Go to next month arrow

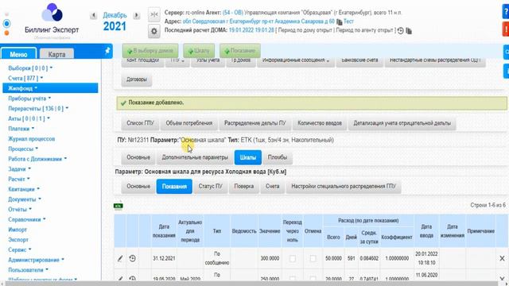point(137,15)
